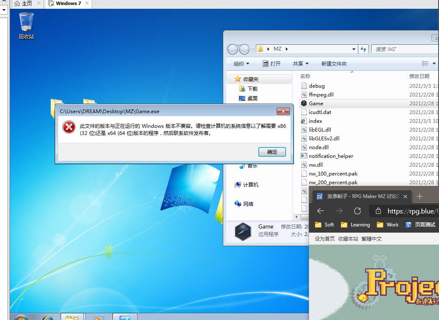Expand the address bar history dropdown
This screenshot has height=320, width=439.
(354, 49)
